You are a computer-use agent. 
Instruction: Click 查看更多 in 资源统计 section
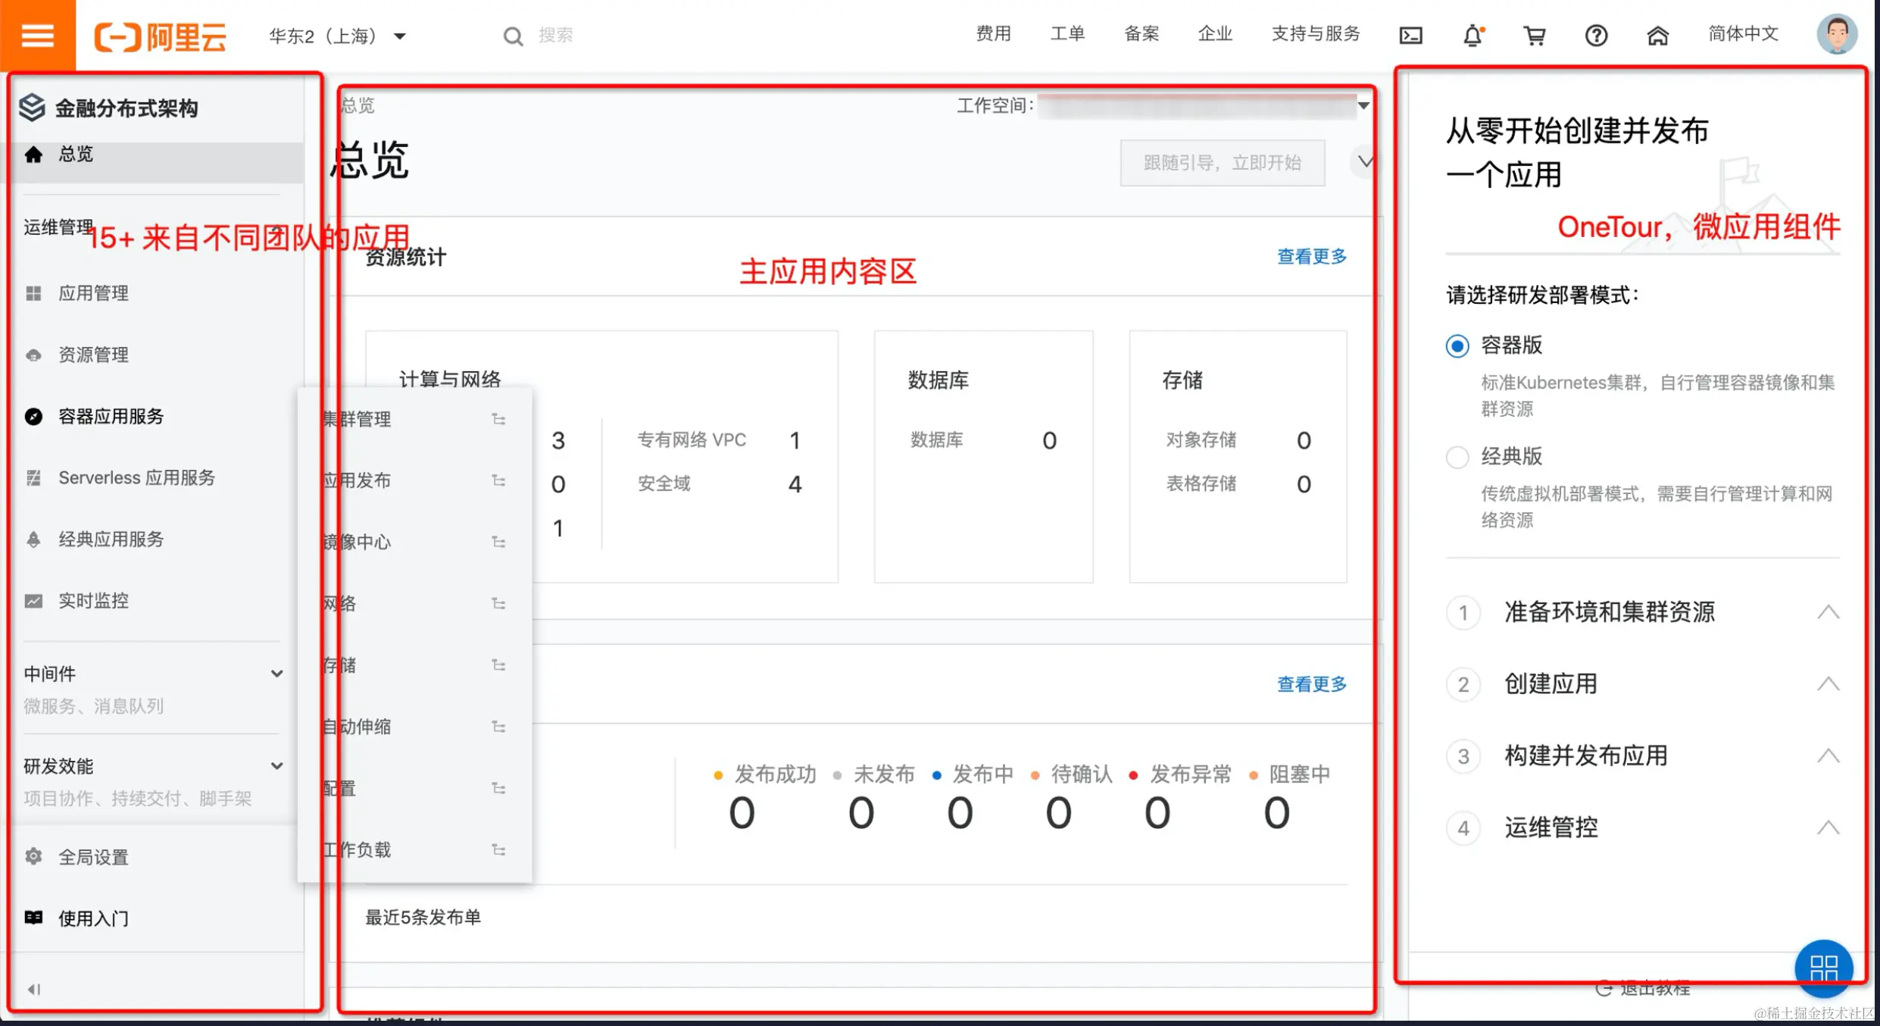tap(1312, 257)
